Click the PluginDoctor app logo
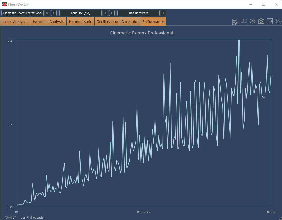The width and height of the screenshot is (282, 220). [4, 4]
